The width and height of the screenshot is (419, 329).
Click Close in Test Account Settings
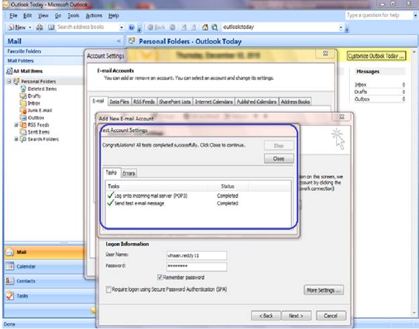(279, 158)
